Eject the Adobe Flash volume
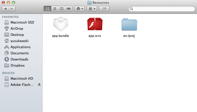This screenshot has width=197, height=112. tap(39, 85)
